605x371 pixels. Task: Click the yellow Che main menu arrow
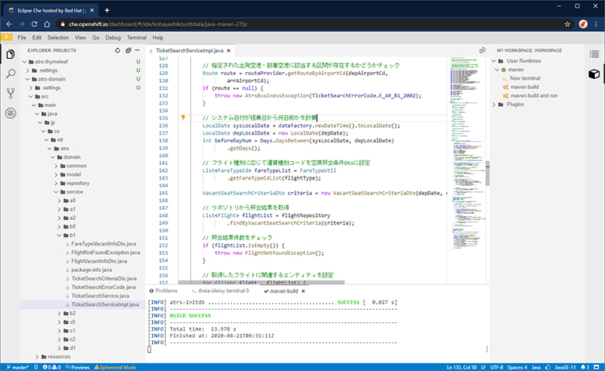coord(6,37)
